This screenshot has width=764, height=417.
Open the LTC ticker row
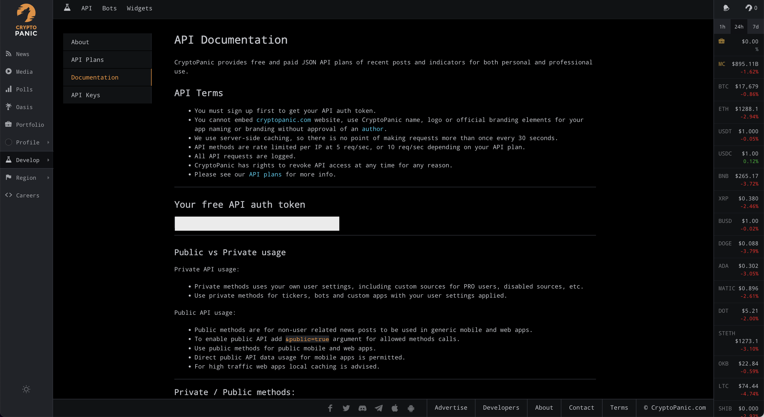click(x=738, y=390)
